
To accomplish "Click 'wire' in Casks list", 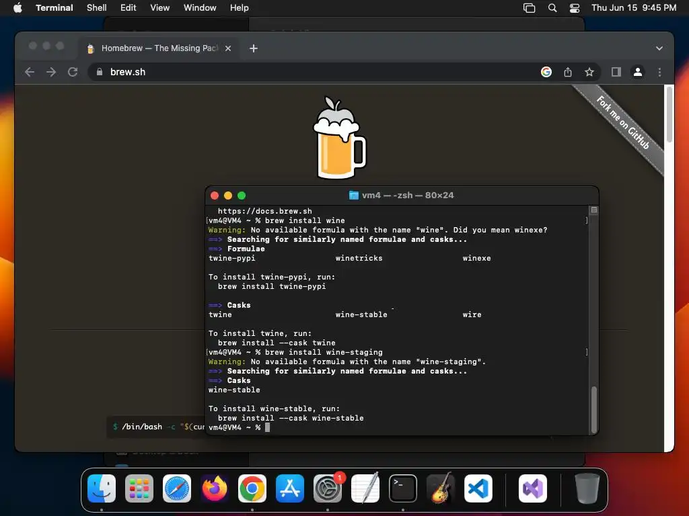I will (472, 314).
